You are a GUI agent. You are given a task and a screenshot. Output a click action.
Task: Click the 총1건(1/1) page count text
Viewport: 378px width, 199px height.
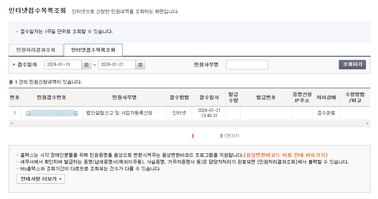[229, 136]
